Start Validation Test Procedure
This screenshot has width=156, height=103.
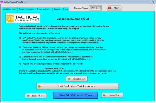77,86
